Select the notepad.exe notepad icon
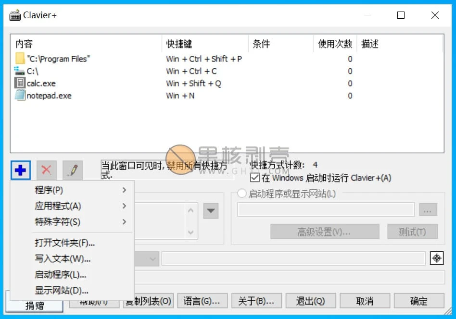This screenshot has width=456, height=319. click(20, 95)
